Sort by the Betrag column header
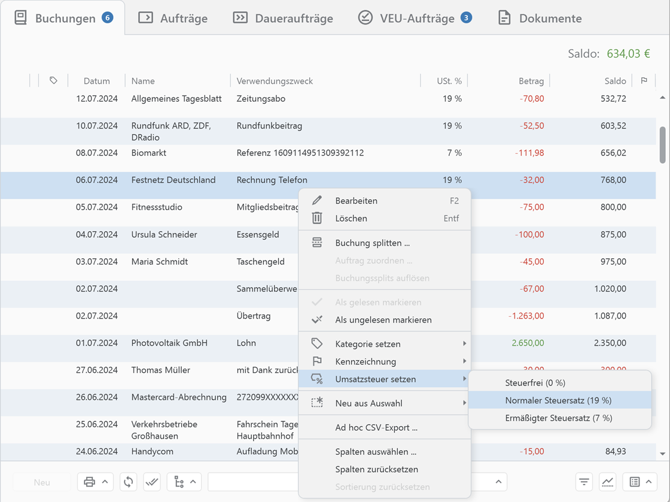The height and width of the screenshot is (502, 670). pyautogui.click(x=531, y=81)
